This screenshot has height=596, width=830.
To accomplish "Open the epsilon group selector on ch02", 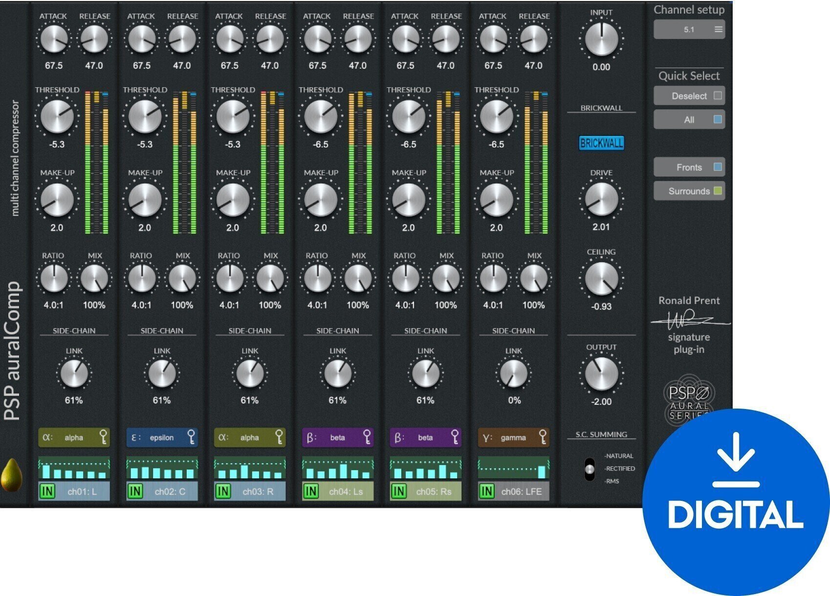I will [x=162, y=437].
